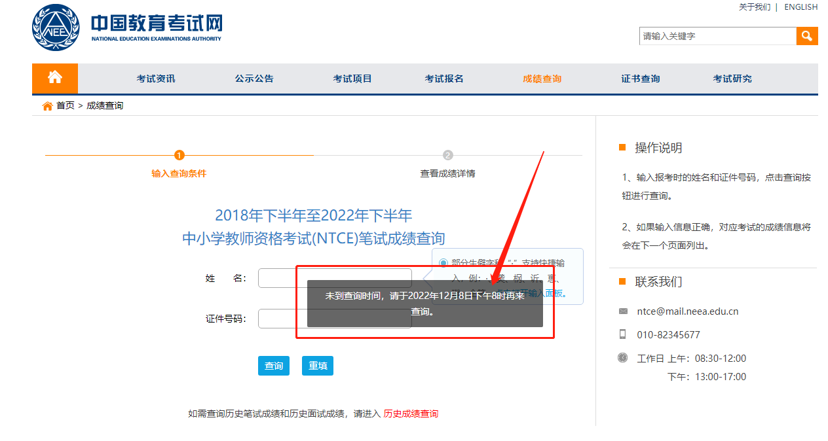Click the 查看成绩详情 step label
This screenshot has height=441, width=828.
pos(447,174)
